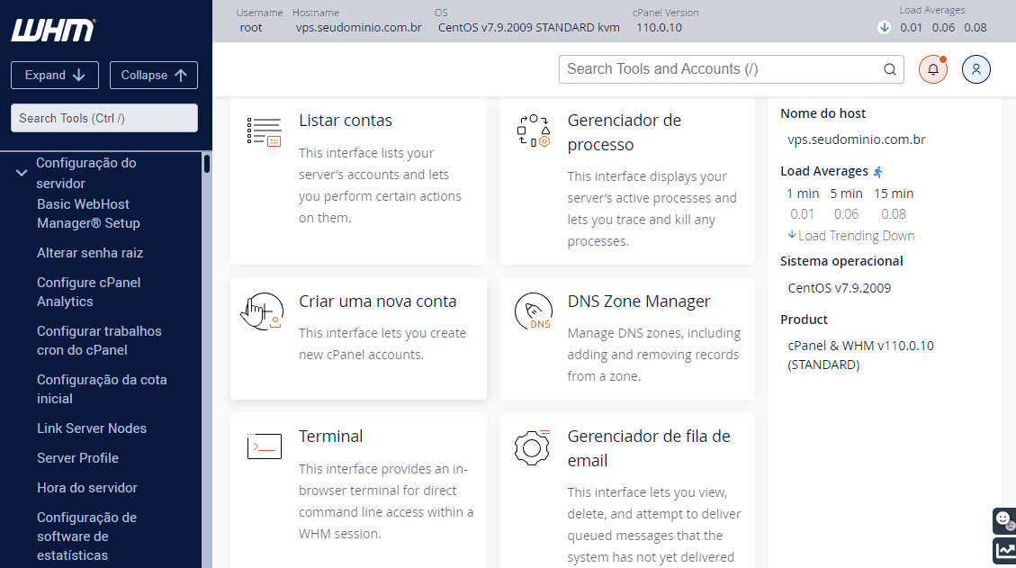Screen dimensions: 1016x568
Task: Click the header hostname vps.seudominio.com.br
Action: tap(358, 27)
